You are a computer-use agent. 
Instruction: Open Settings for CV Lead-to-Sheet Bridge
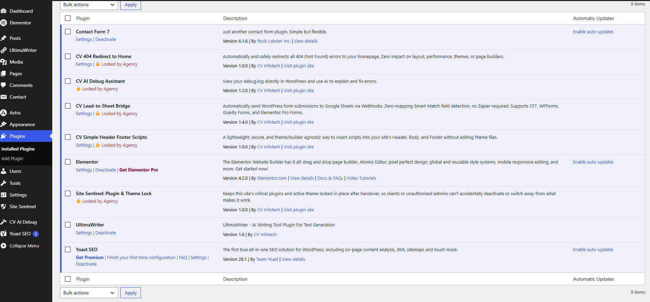84,114
